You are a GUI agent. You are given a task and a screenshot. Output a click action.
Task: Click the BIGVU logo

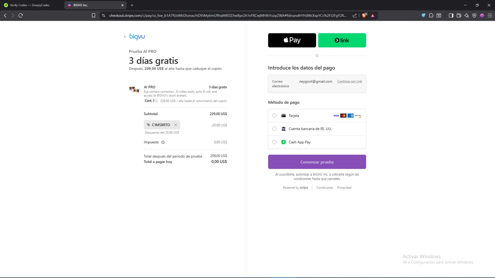137,37
